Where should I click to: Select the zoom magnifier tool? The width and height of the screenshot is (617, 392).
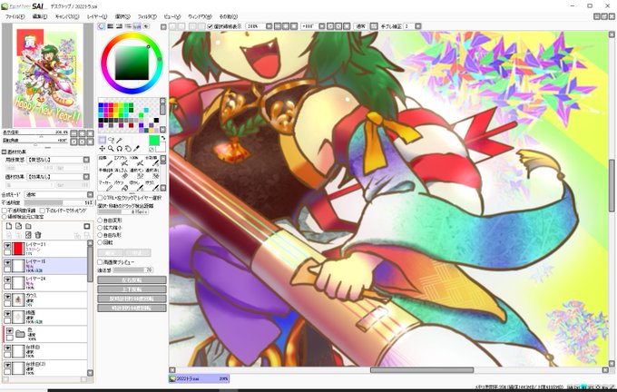(x=111, y=149)
